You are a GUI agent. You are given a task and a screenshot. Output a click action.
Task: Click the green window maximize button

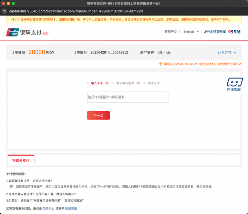pyautogui.click(x=13, y=3)
